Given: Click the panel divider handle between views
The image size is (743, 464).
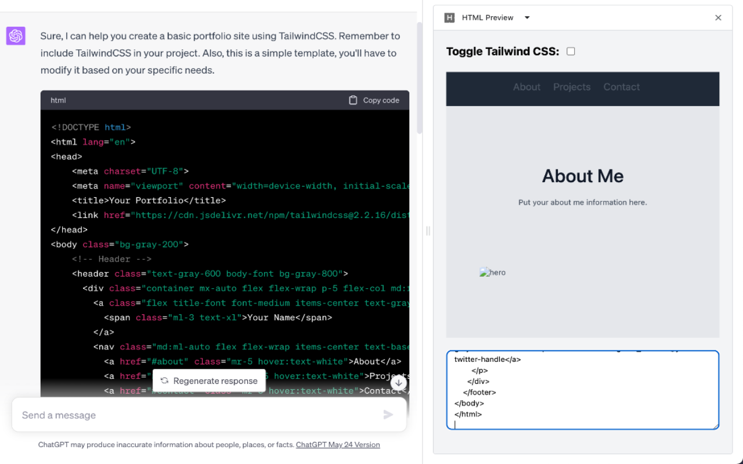Looking at the screenshot, I should pyautogui.click(x=428, y=231).
